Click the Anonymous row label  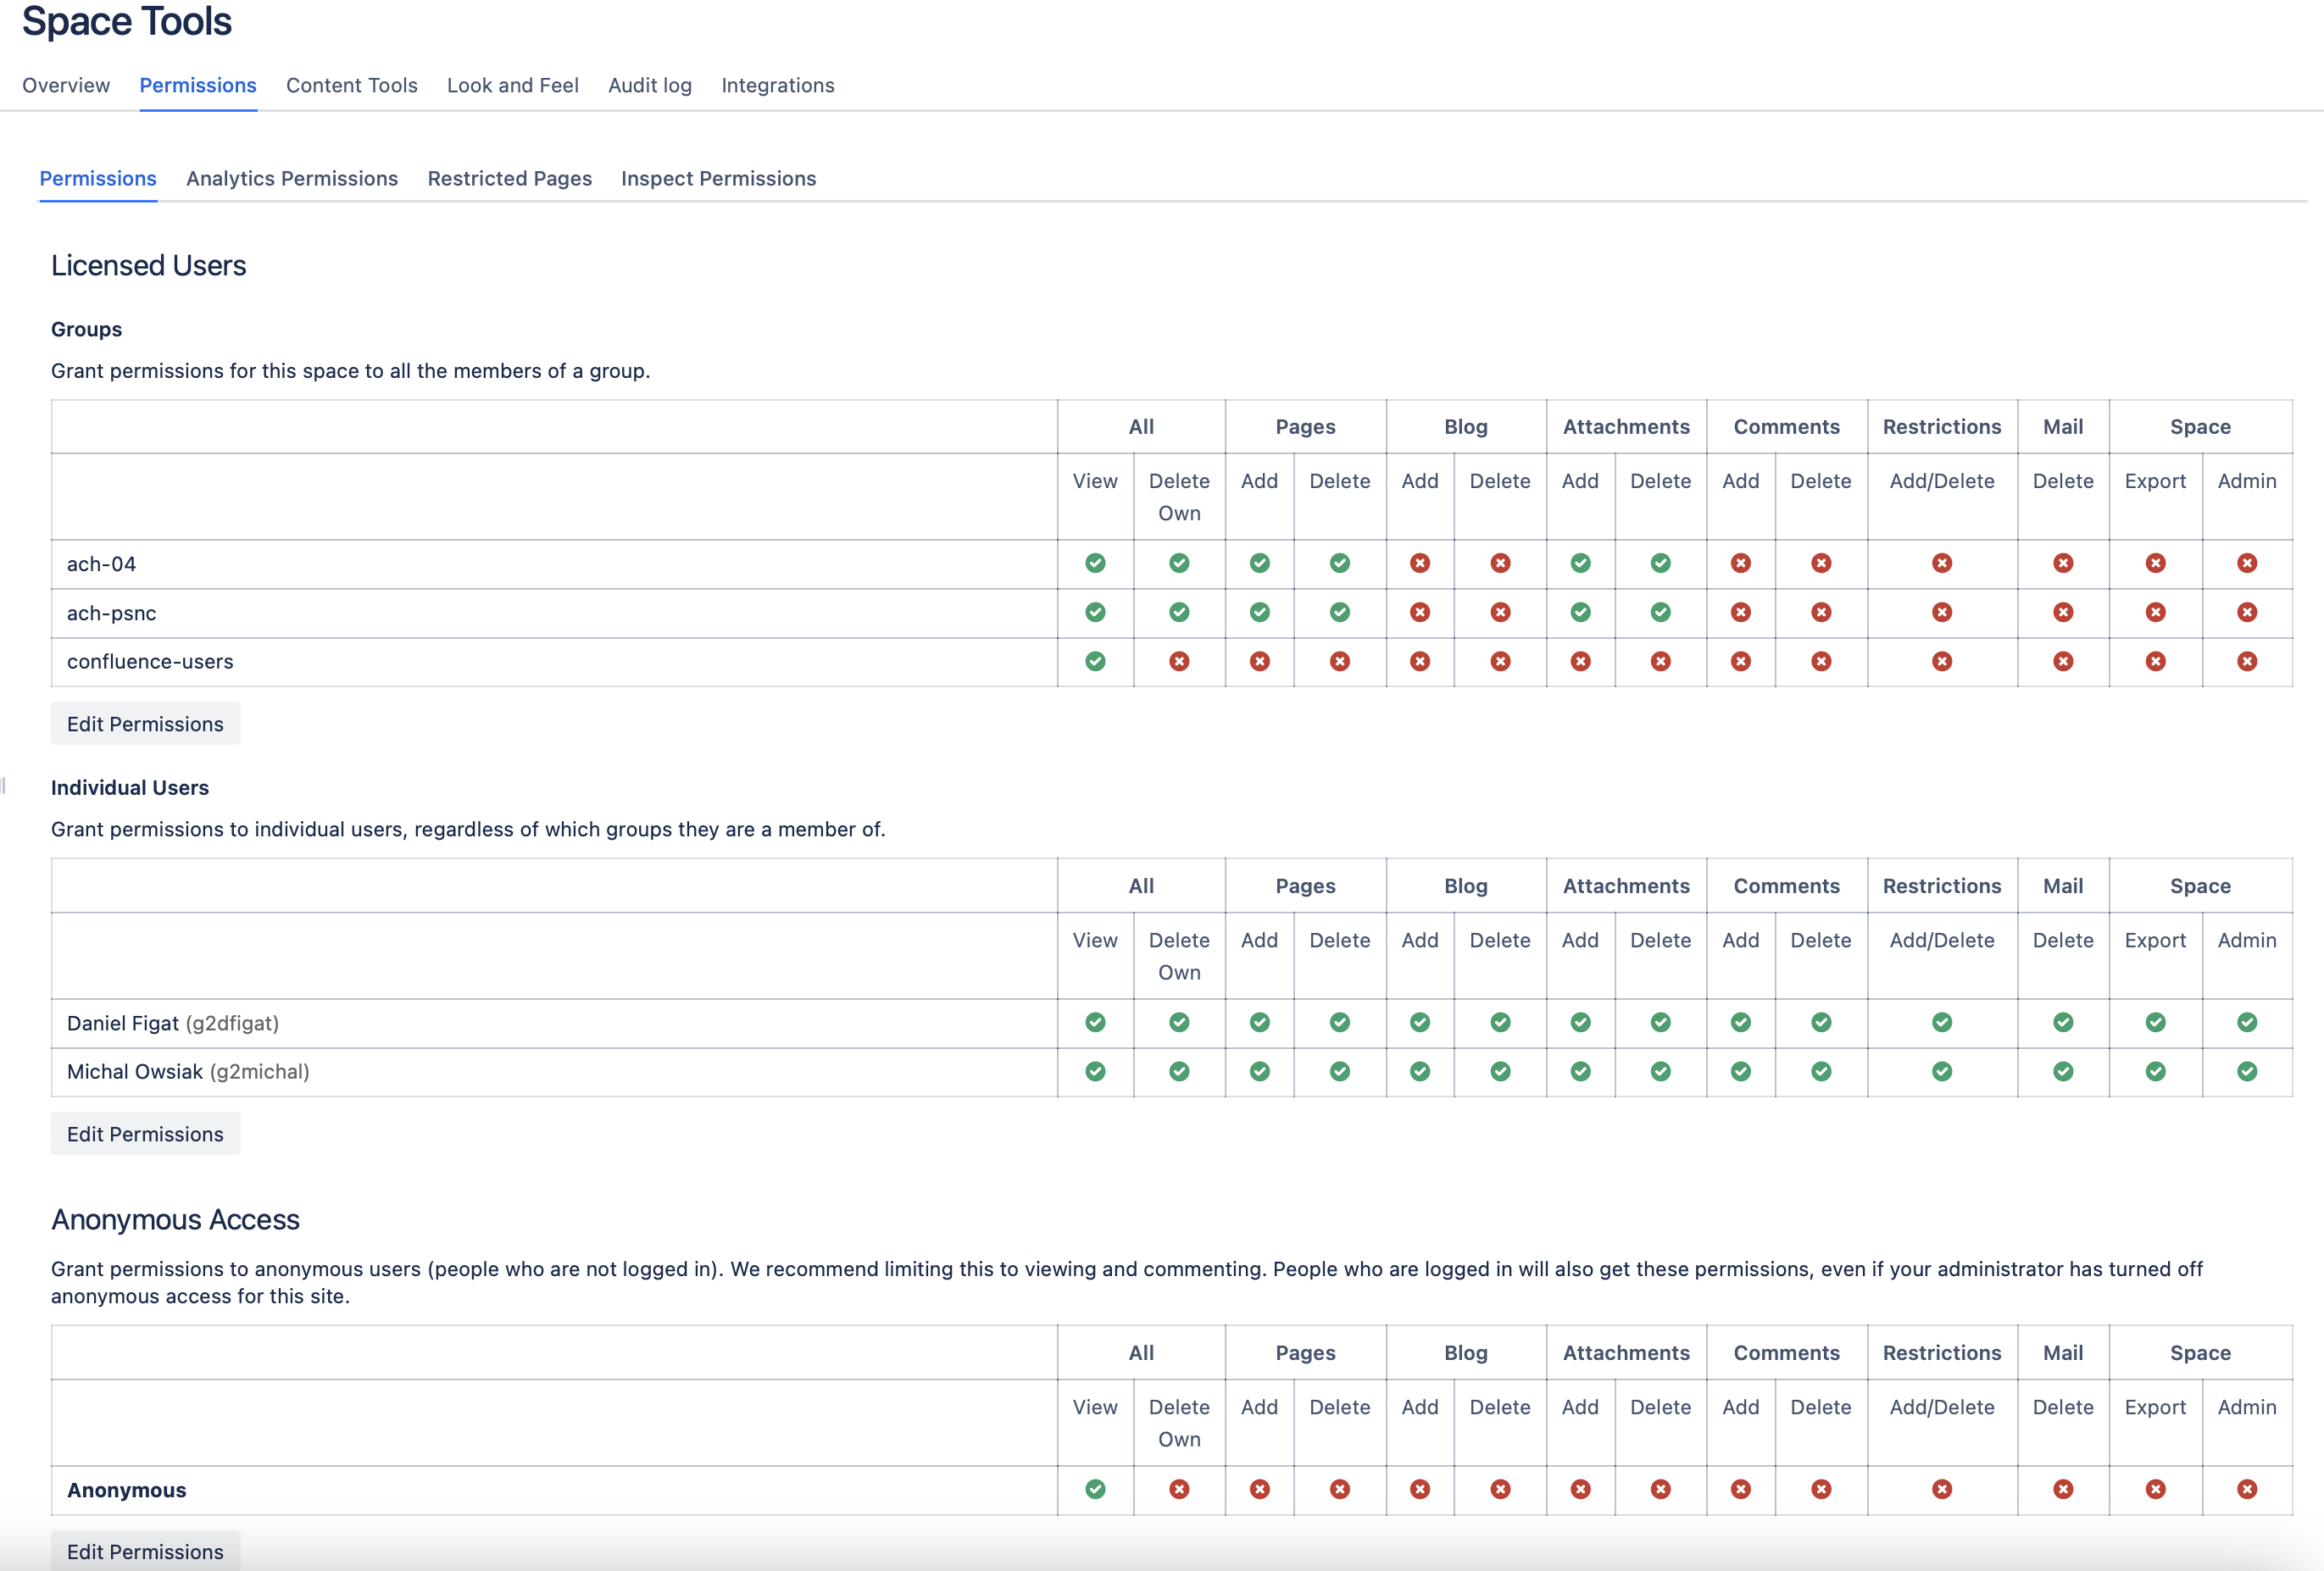click(126, 1490)
